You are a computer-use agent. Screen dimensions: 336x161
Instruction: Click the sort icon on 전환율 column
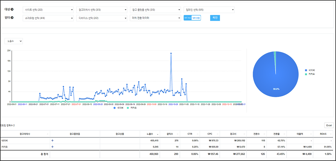pyautogui.click(x=284, y=134)
